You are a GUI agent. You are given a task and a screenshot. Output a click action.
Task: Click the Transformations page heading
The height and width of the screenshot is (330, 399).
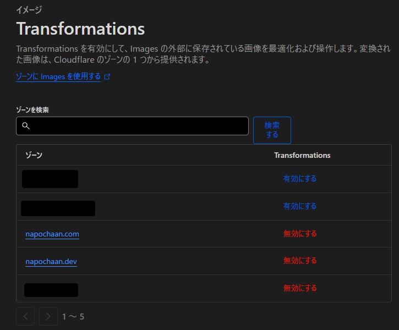[81, 29]
